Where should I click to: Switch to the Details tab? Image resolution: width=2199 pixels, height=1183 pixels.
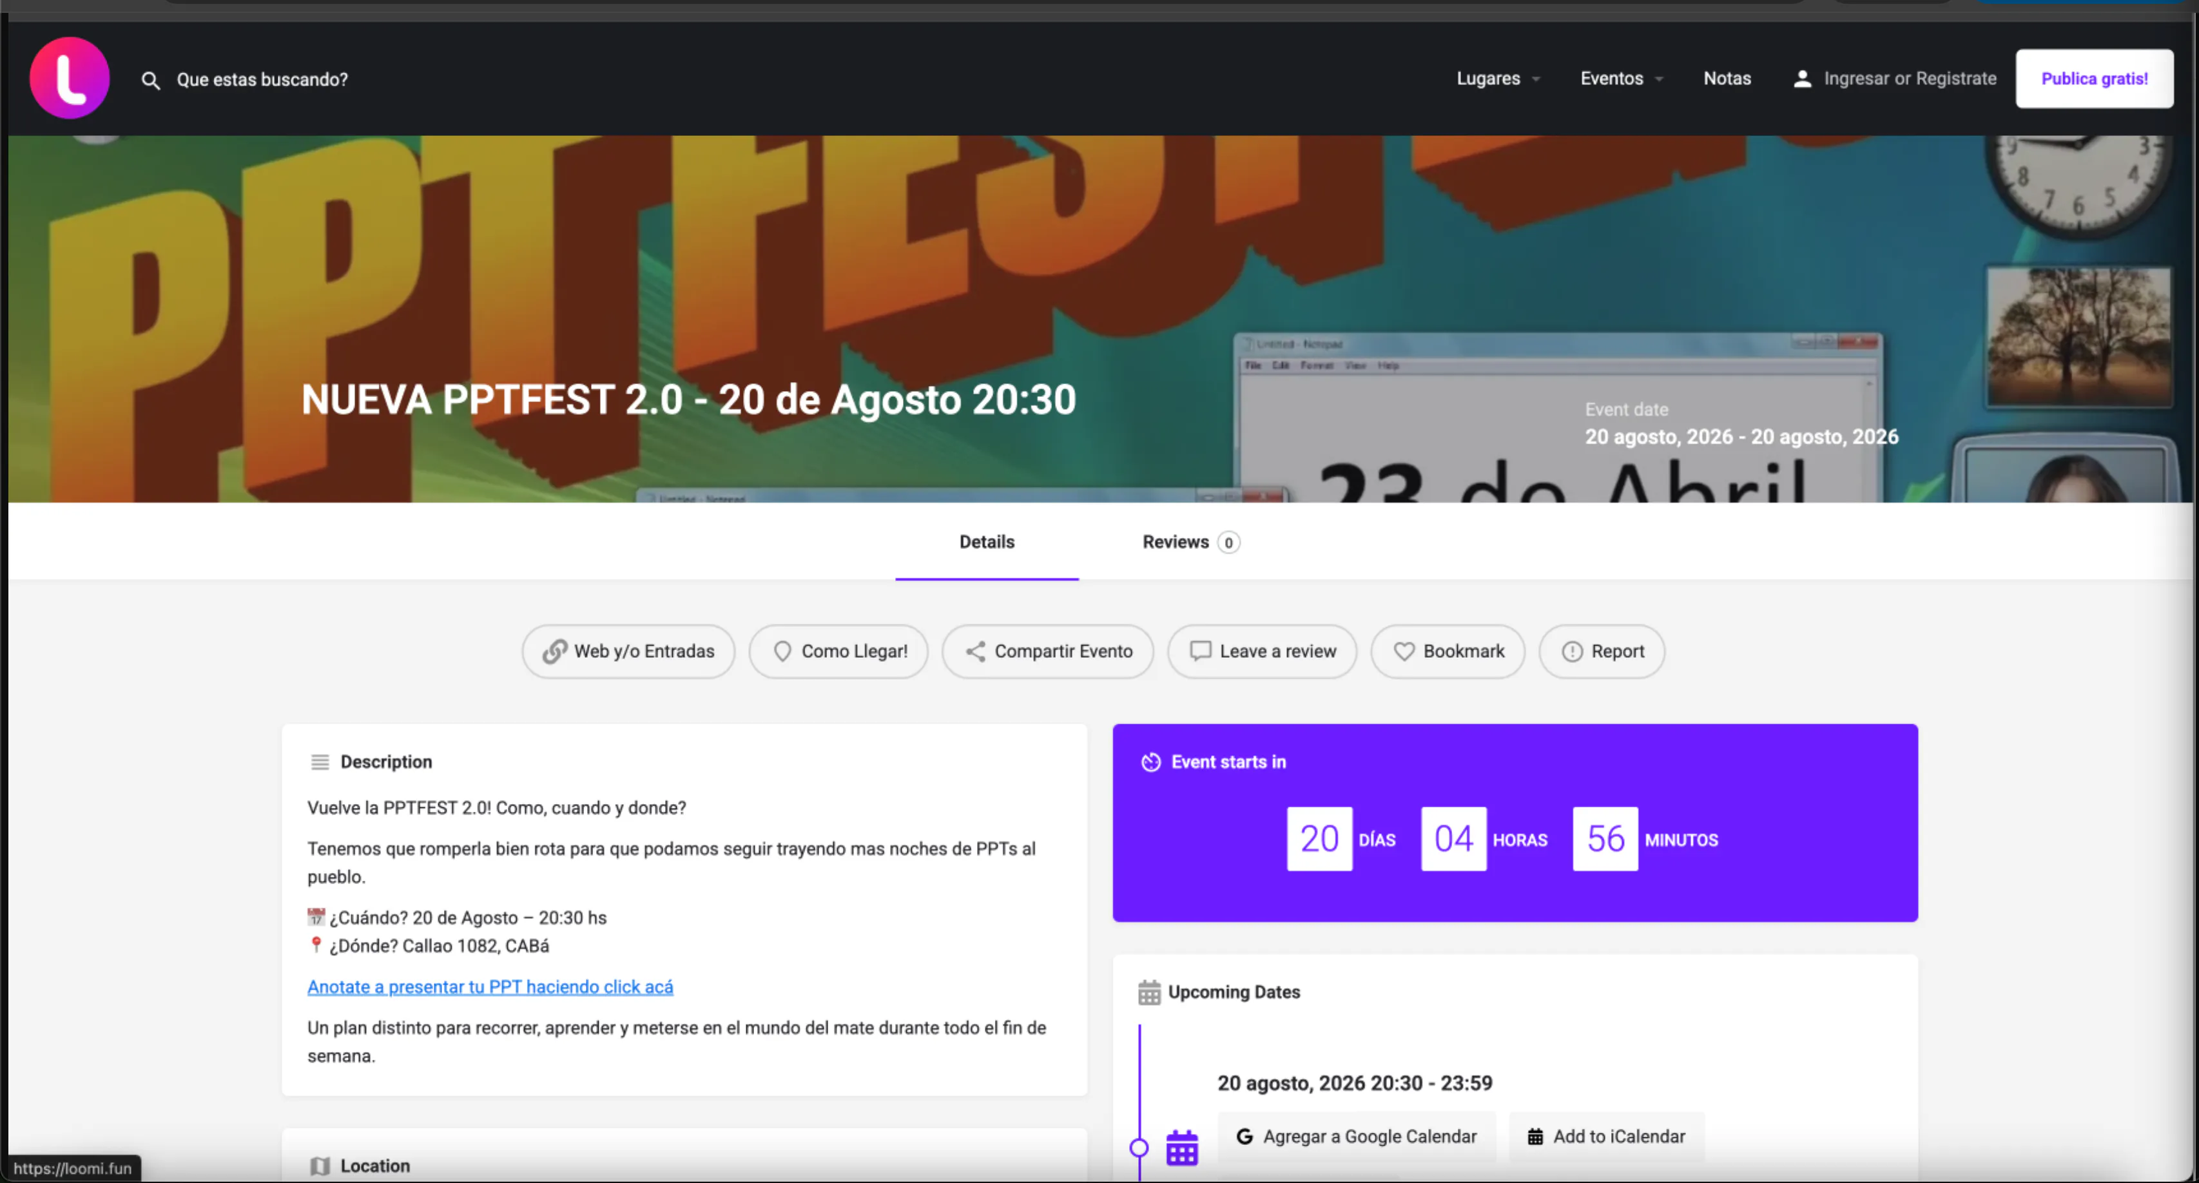pyautogui.click(x=987, y=542)
